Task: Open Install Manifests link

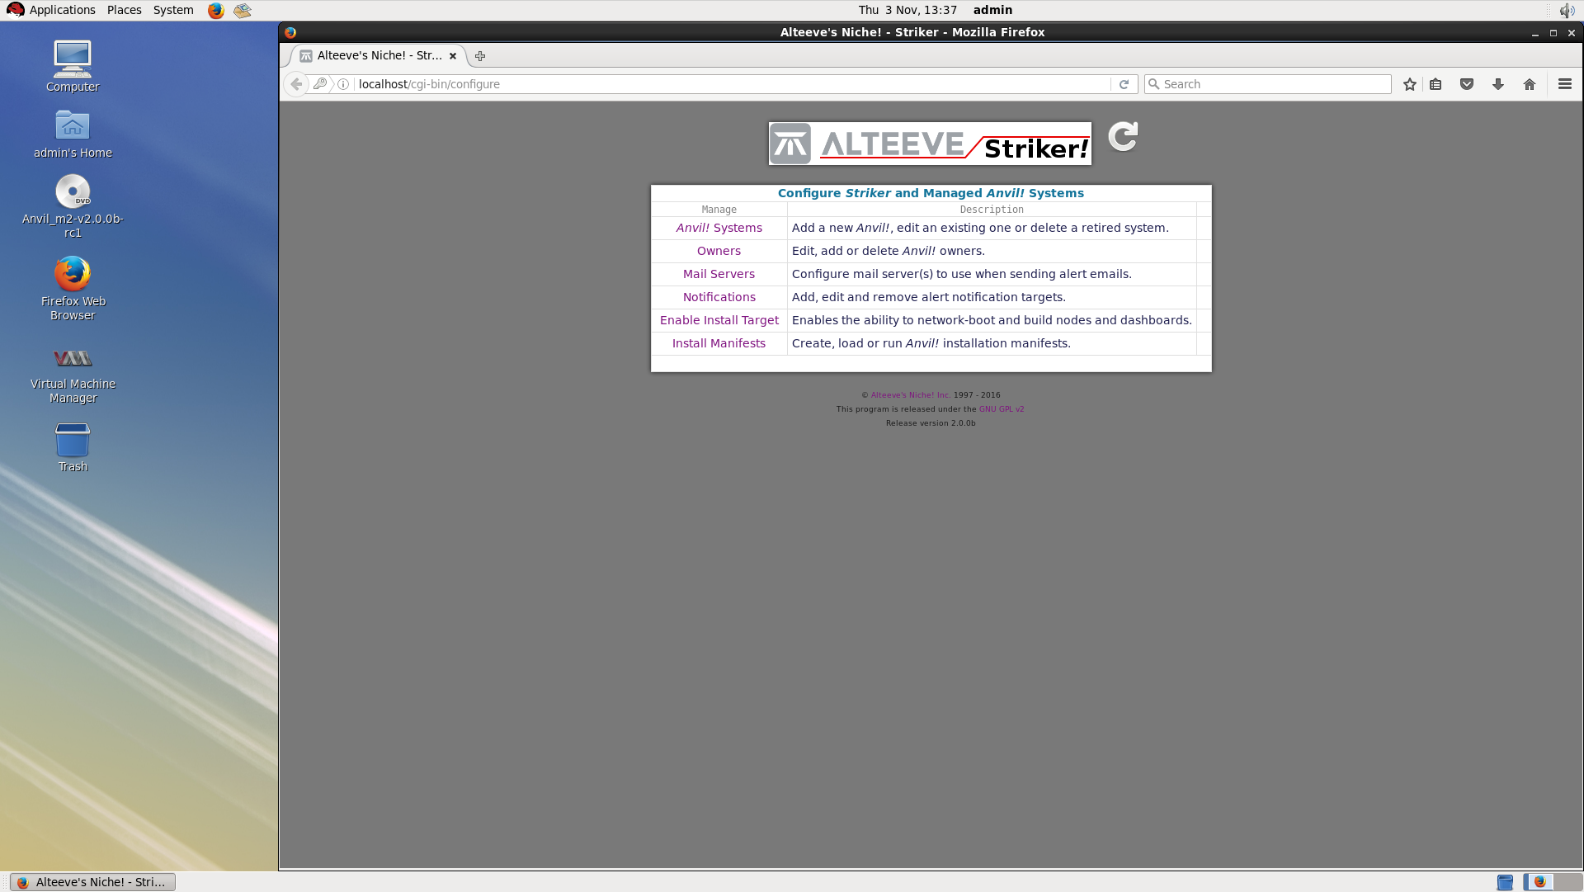Action: tap(719, 343)
